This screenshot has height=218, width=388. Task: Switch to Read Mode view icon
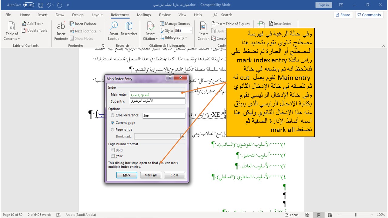[x=308, y=215]
